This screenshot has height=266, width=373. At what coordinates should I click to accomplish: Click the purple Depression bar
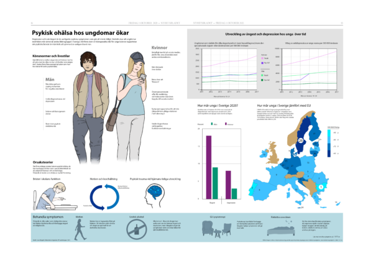tap(228, 185)
